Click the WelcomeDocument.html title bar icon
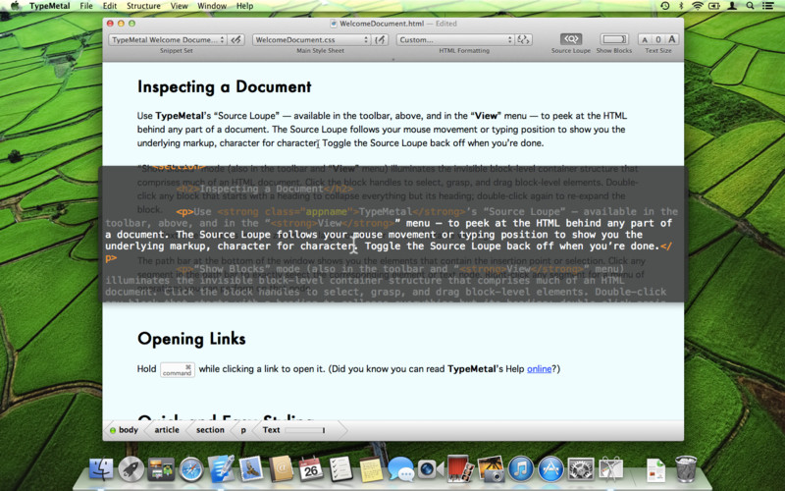785x491 pixels. pos(333,24)
